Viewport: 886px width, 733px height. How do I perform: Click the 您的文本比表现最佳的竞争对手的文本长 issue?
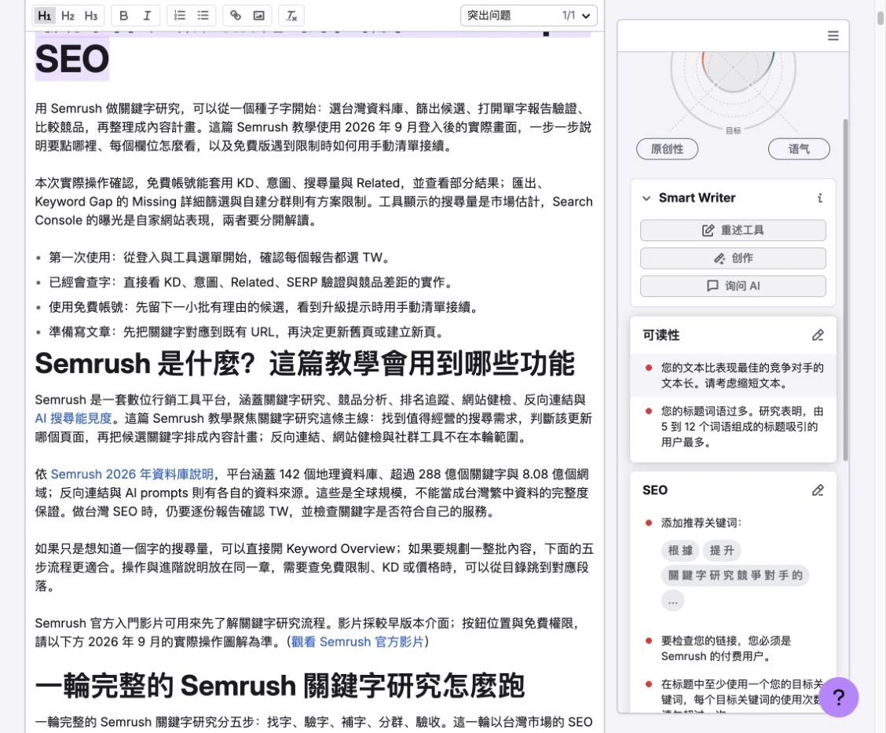(733, 376)
